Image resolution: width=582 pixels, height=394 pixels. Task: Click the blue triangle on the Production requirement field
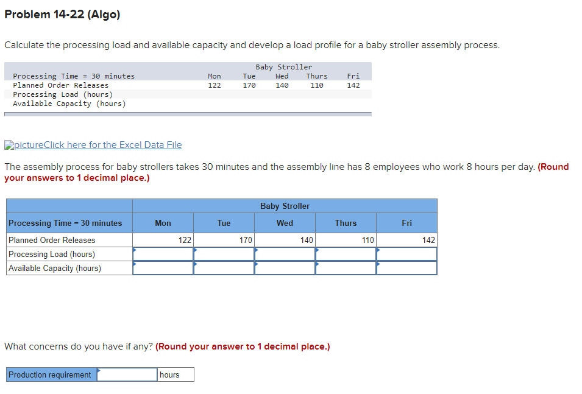(x=99, y=371)
